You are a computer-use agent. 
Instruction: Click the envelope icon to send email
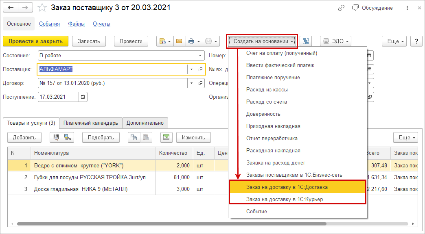point(179,41)
